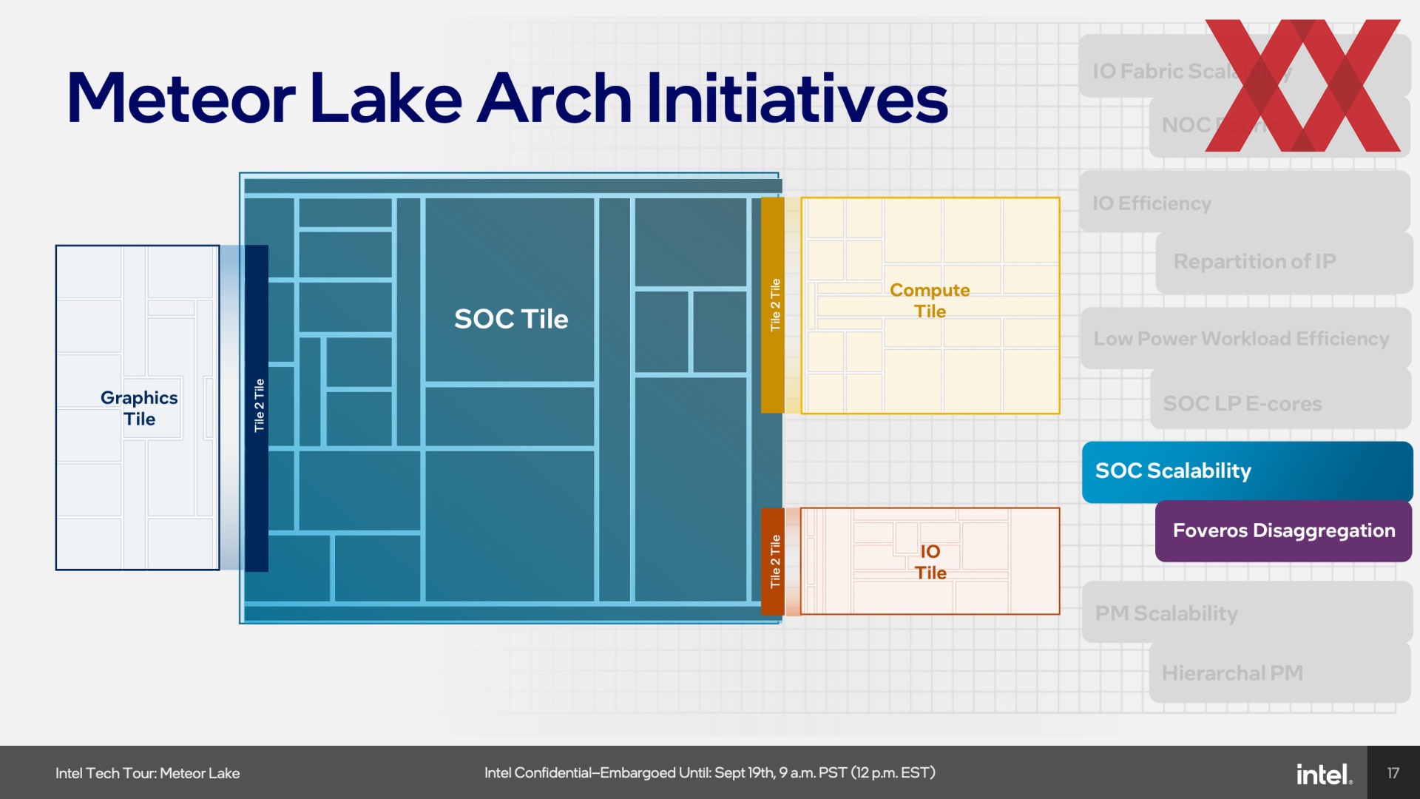The image size is (1420, 799).
Task: Click the SOC Scalability highlighted box
Action: coord(1247,472)
